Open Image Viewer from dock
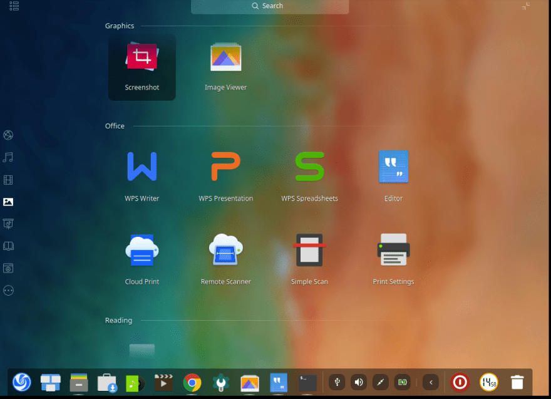This screenshot has height=399, width=551. coord(250,383)
